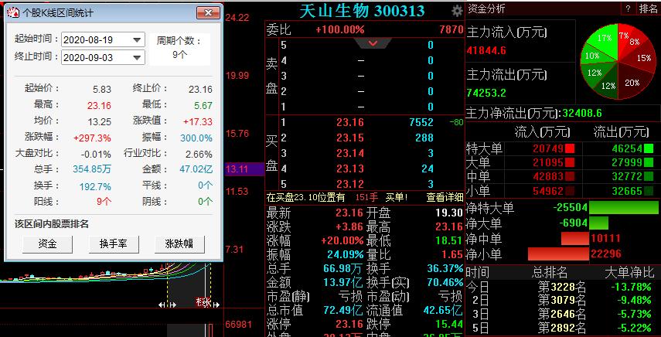The image size is (661, 337).
Task: Open the settings gear beside 天山生物 300313
Action: pos(457,11)
